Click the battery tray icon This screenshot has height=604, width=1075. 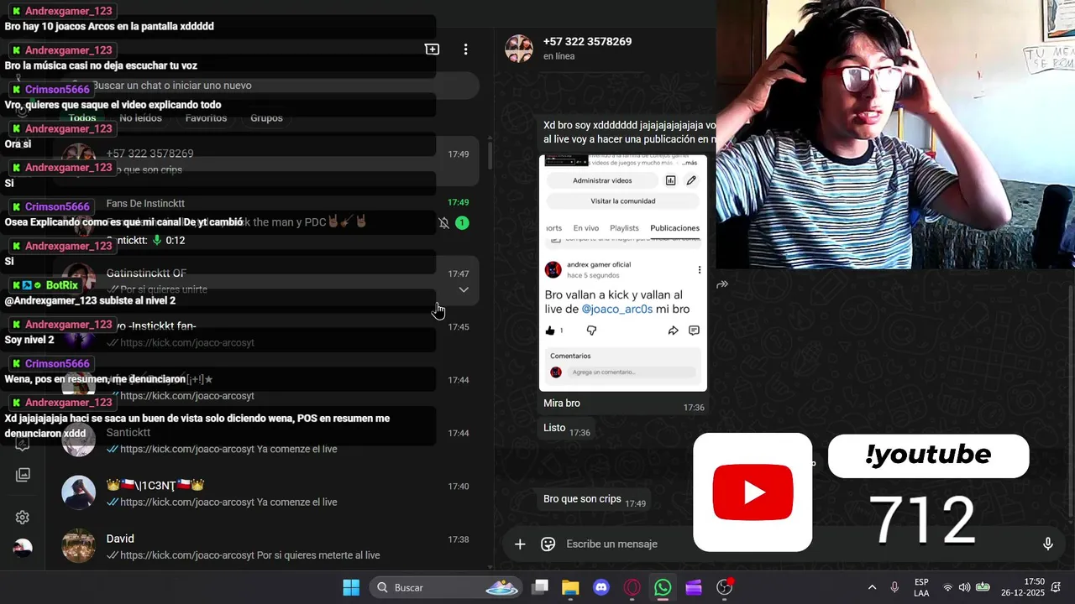pos(983,588)
